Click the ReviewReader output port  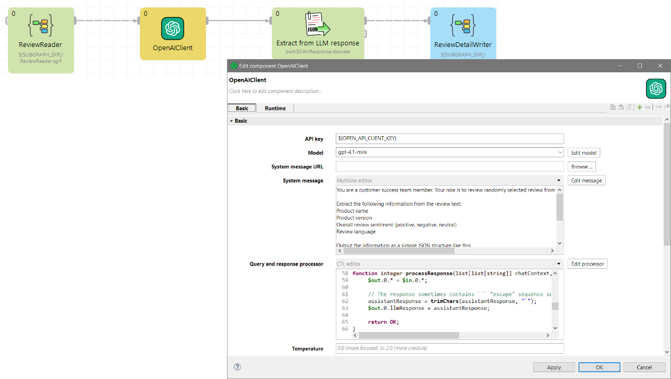(x=75, y=21)
